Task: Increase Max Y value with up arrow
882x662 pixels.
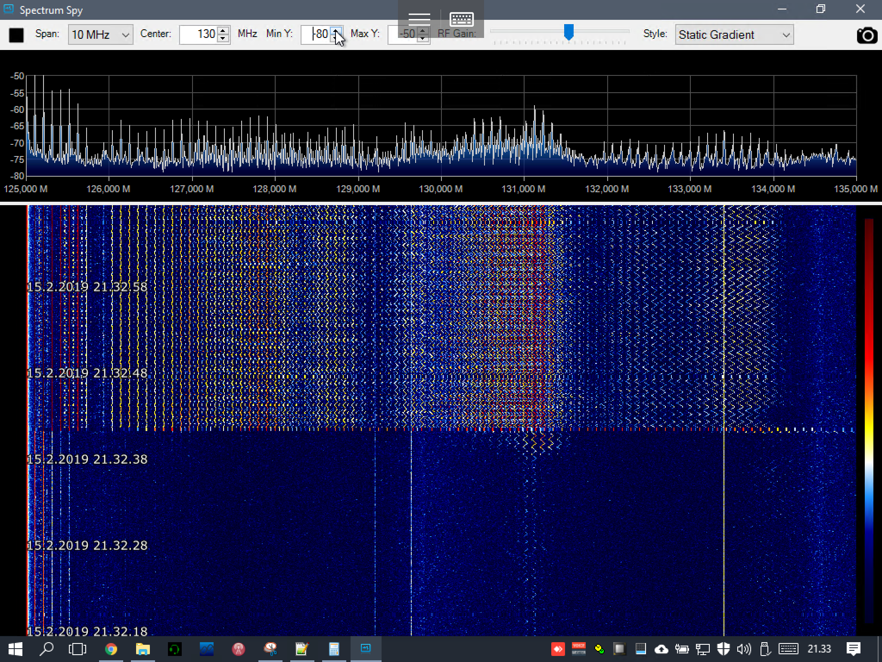Action: (423, 31)
